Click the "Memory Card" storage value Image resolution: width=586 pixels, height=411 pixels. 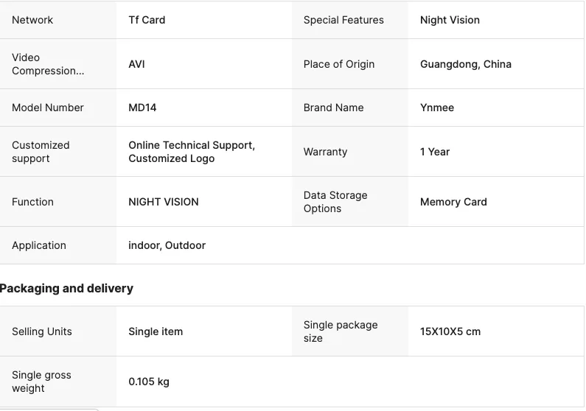coord(453,202)
